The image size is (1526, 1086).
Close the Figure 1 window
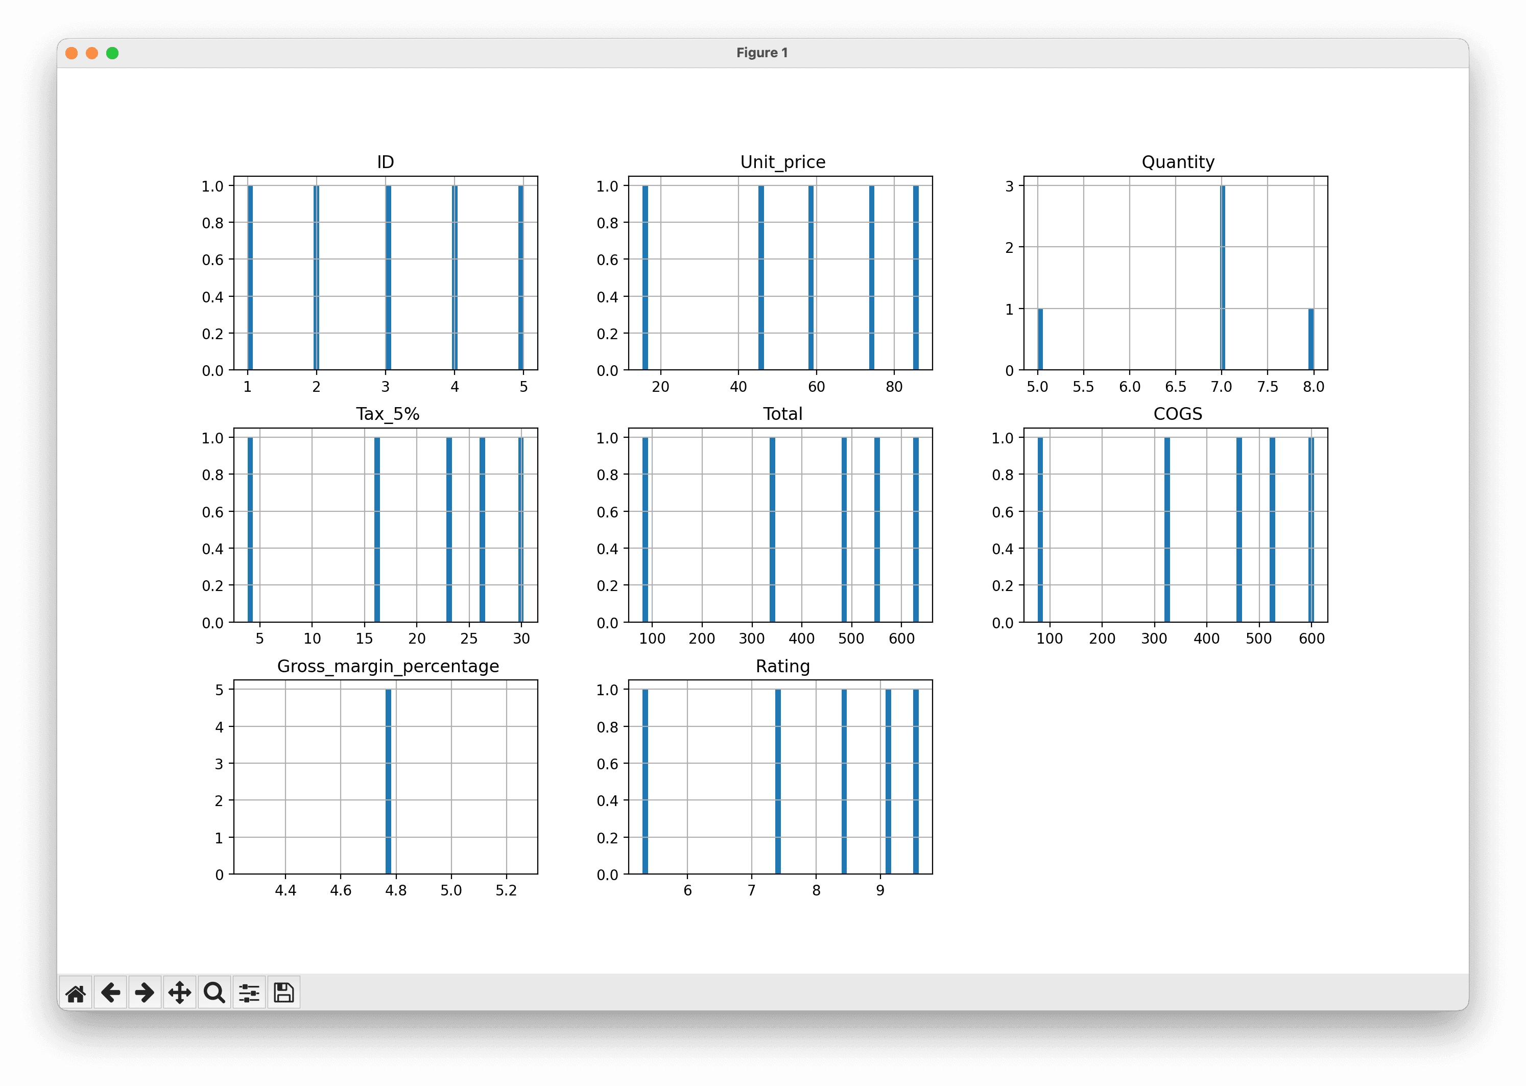71,53
